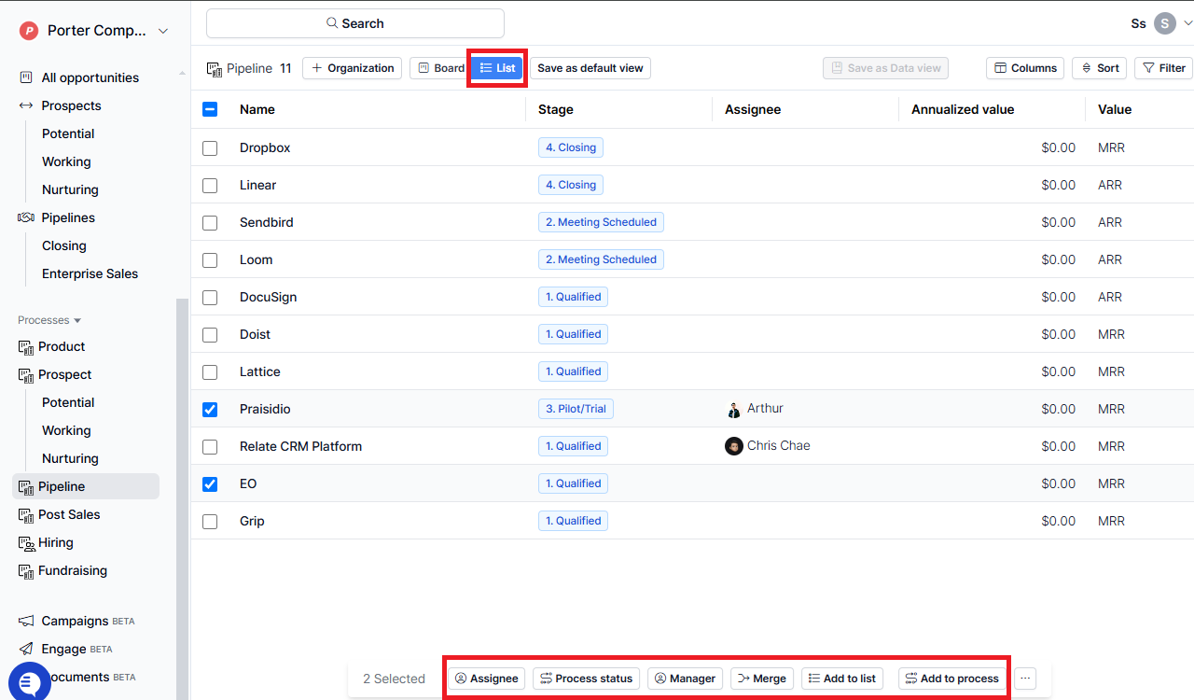Screen dimensions: 1194x700
Task: Open the Sort options
Action: [1099, 67]
